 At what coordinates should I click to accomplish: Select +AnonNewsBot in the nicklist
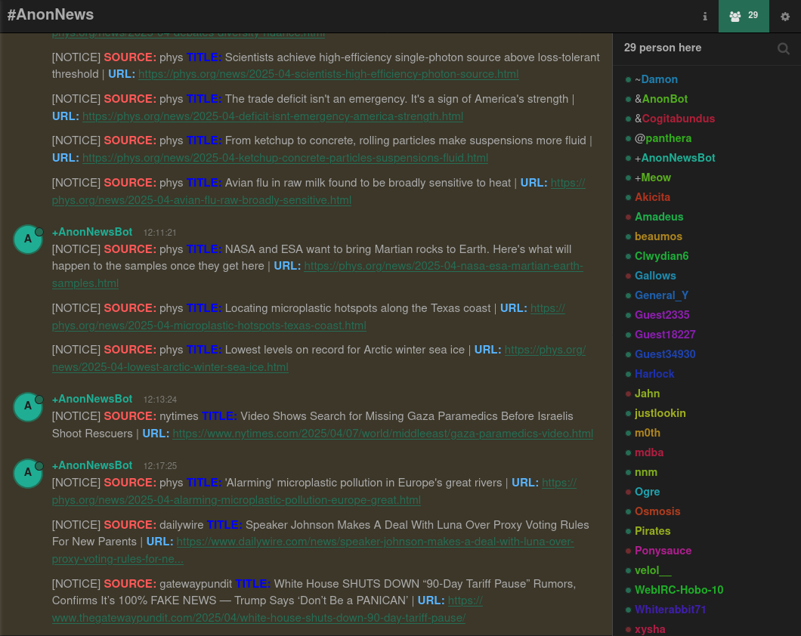pos(675,158)
